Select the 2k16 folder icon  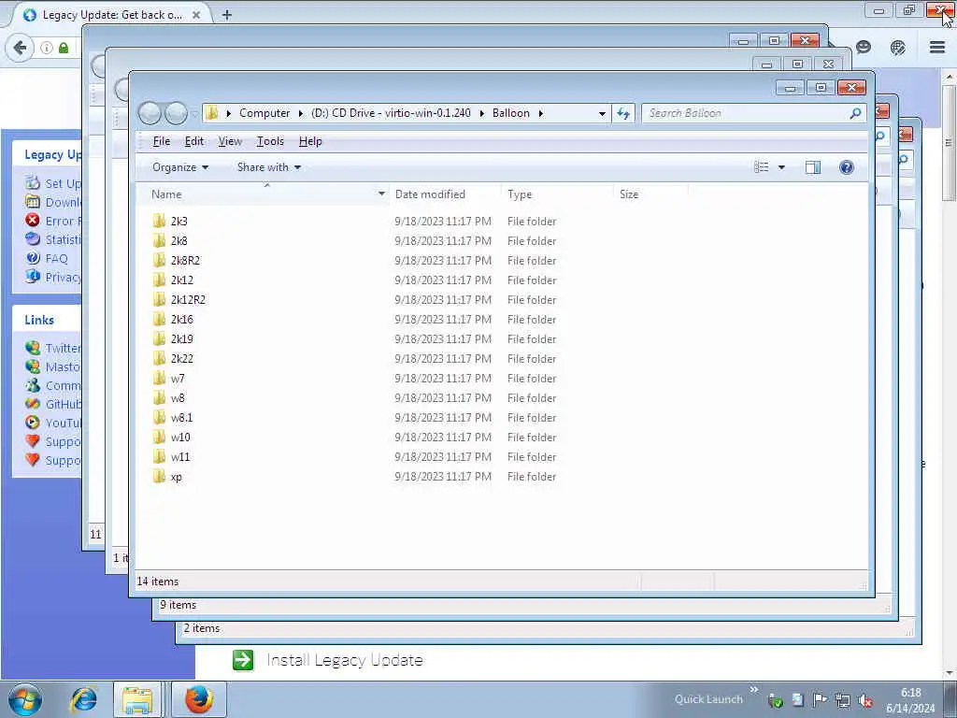pyautogui.click(x=159, y=319)
